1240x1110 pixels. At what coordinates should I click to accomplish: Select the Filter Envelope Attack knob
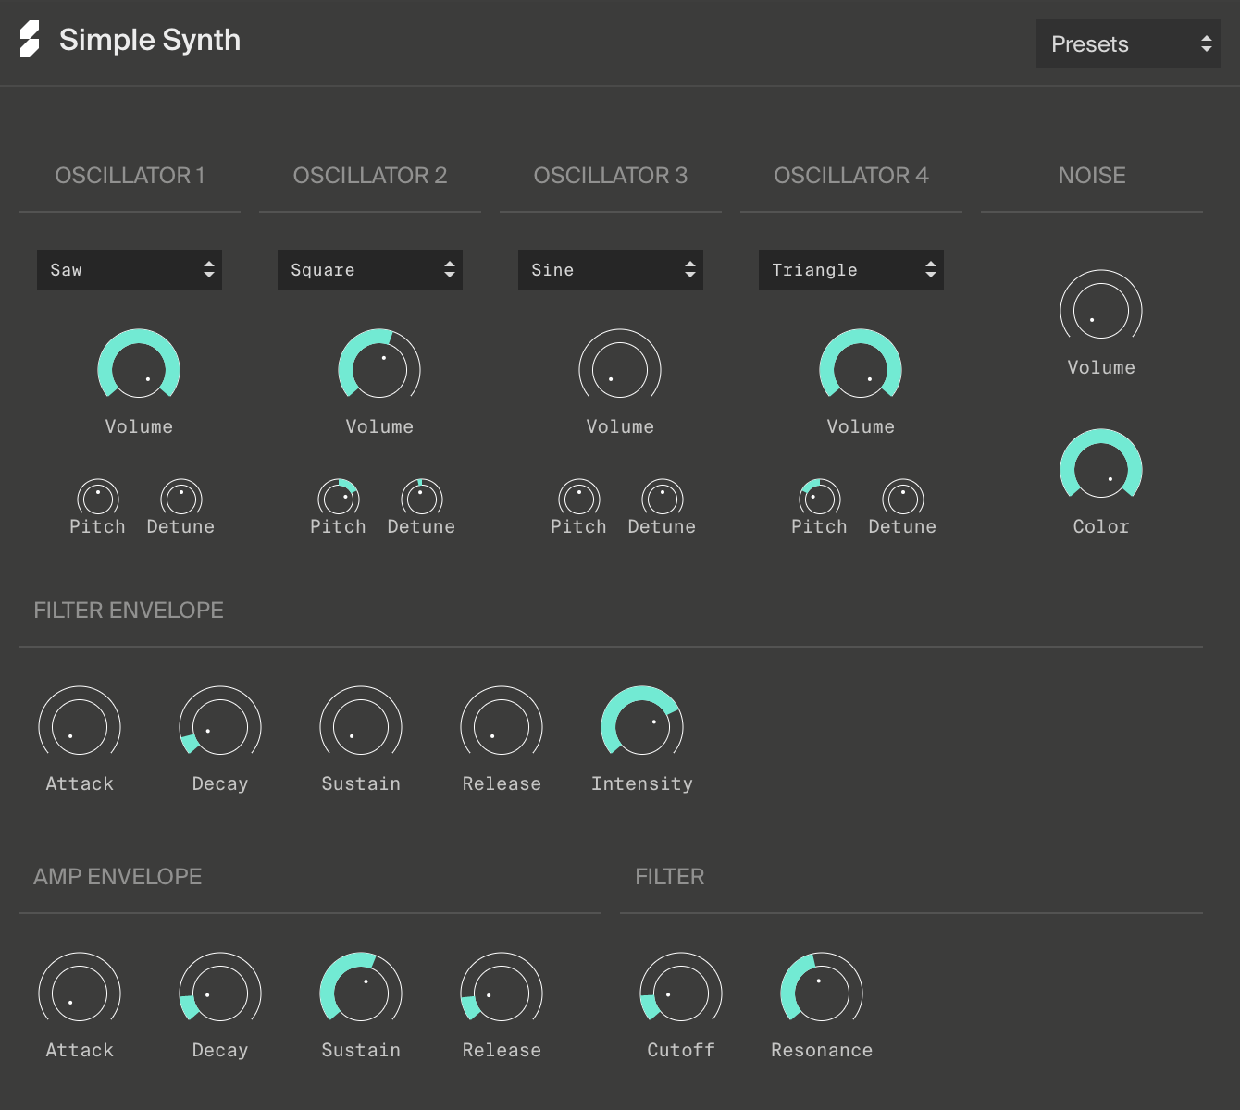80,724
